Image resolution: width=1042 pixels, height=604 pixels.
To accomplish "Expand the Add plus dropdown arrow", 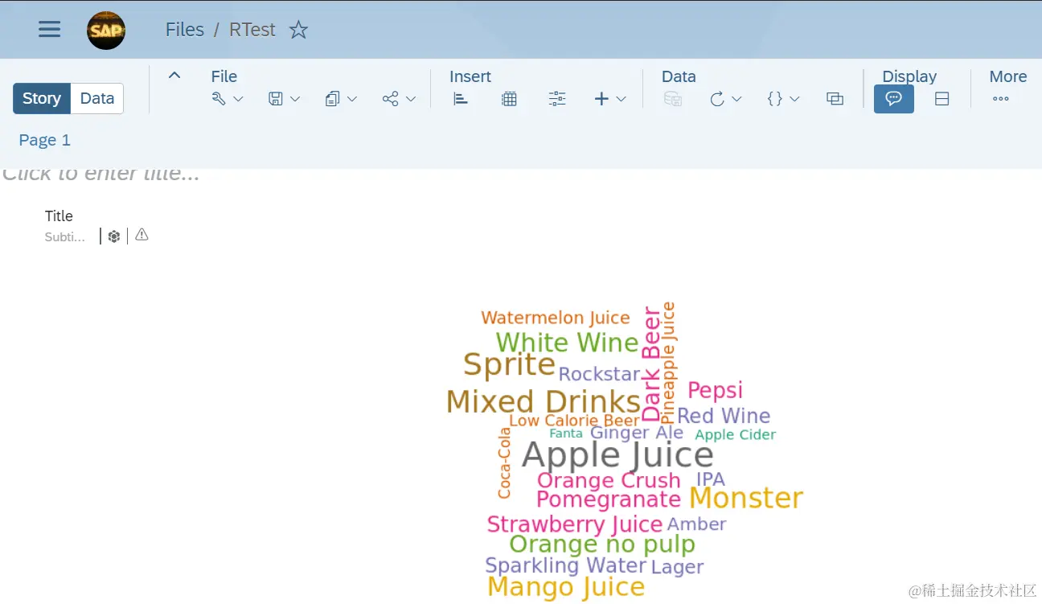I will [621, 99].
